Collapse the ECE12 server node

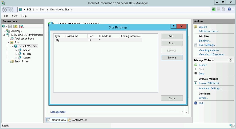[4, 35]
